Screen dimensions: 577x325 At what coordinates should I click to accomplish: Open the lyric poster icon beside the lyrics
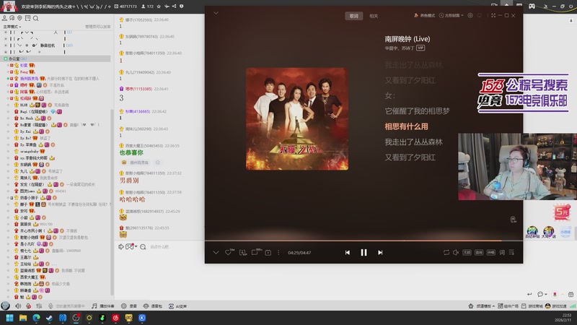[513, 220]
